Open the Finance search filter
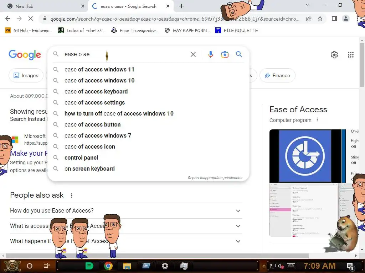 click(x=277, y=75)
